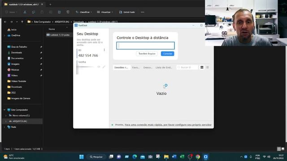Select Este Computador in the address bar
Screen dimensions: 287x161
(x=42, y=22)
